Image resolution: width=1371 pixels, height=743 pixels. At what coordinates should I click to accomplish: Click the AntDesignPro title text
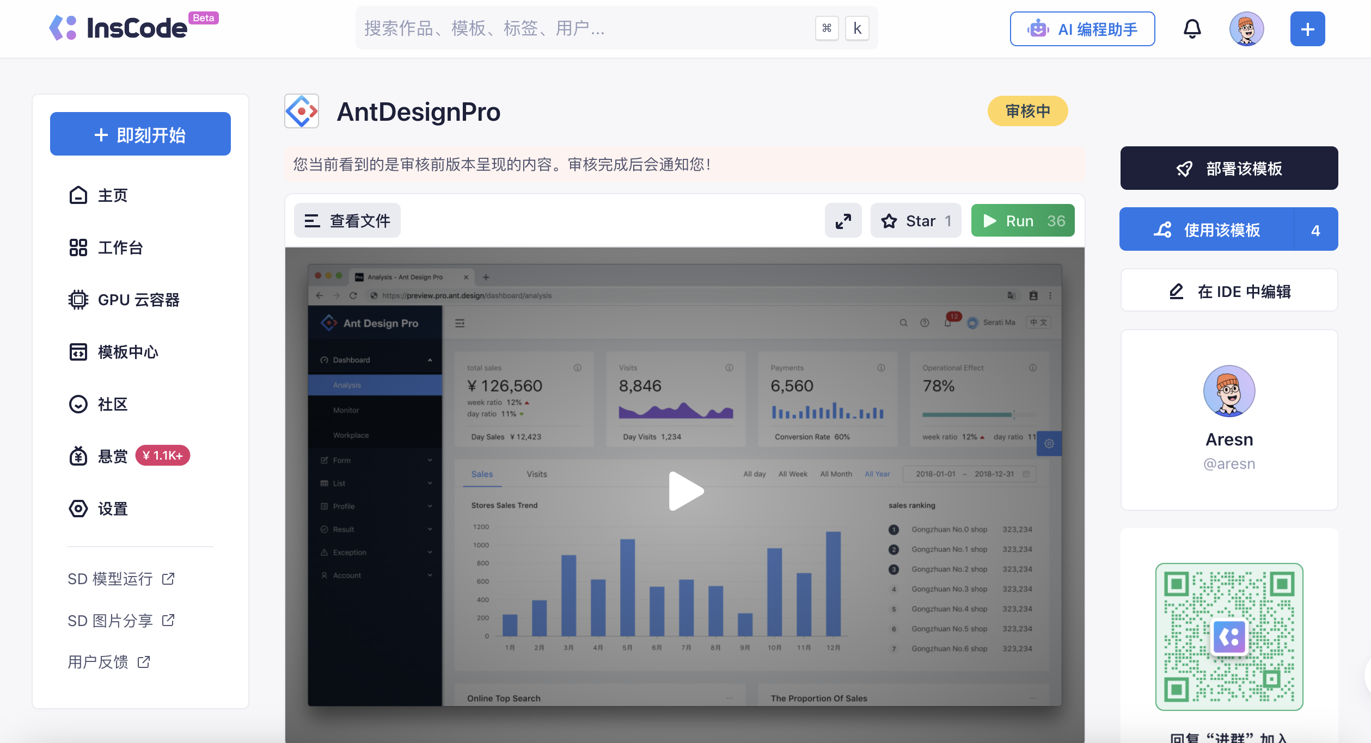coord(418,112)
